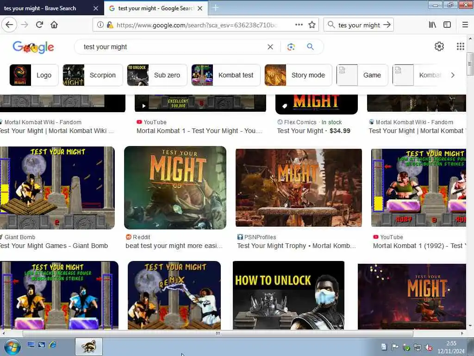Click the muted volume tray icon
The image size is (474, 356).
pyautogui.click(x=428, y=348)
